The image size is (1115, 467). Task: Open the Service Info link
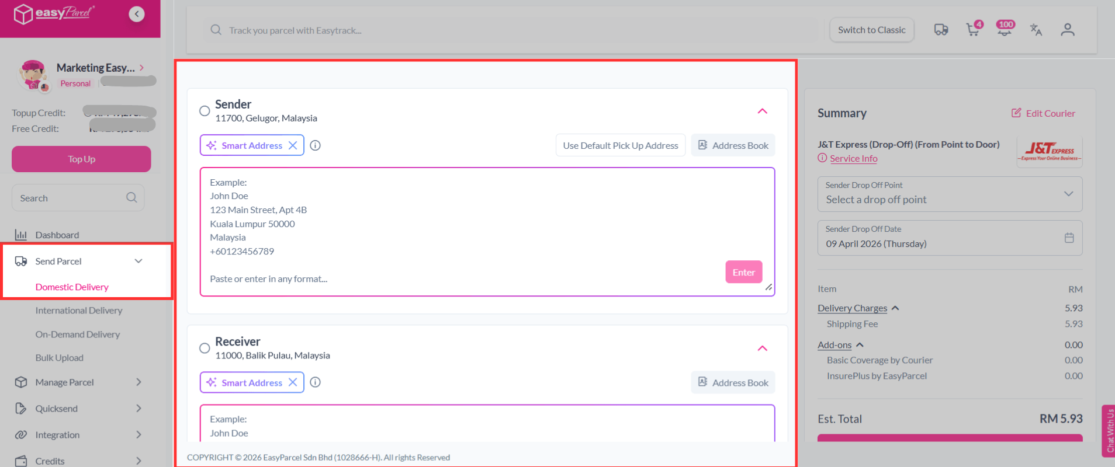click(853, 158)
